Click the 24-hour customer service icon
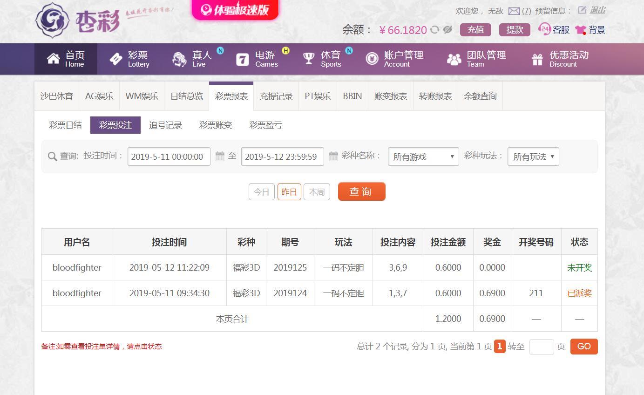 point(544,29)
